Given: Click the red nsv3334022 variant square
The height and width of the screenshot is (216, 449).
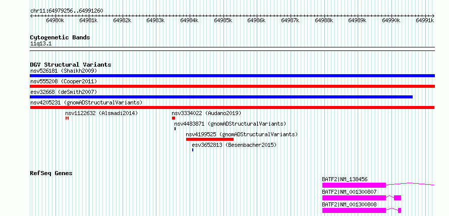Looking at the screenshot, I should click(x=174, y=118).
